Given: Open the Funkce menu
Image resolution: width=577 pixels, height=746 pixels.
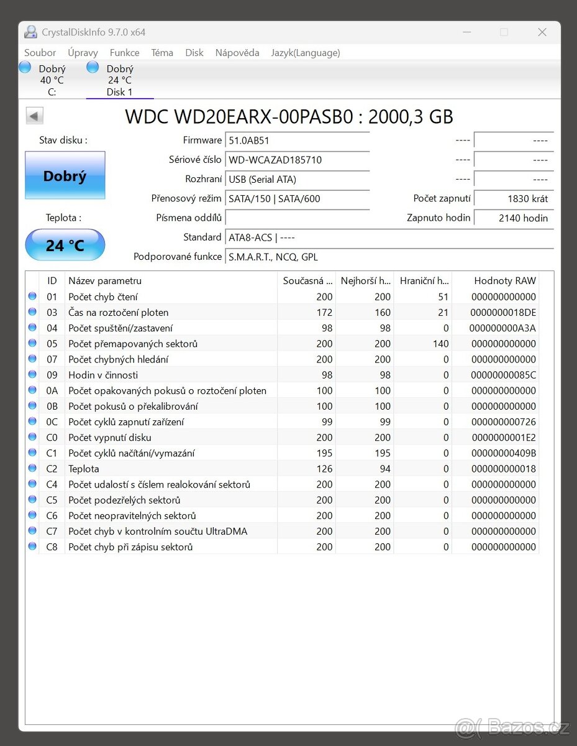Looking at the screenshot, I should tap(124, 53).
